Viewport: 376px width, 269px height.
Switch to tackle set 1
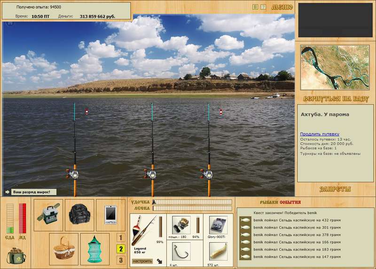tap(121, 238)
